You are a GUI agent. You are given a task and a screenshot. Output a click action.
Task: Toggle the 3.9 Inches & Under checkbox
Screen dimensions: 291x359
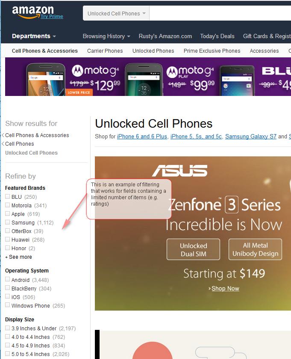pos(8,329)
